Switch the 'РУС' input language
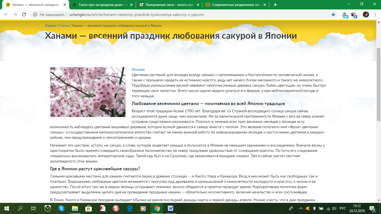This screenshot has width=381, height=214. tap(343, 208)
